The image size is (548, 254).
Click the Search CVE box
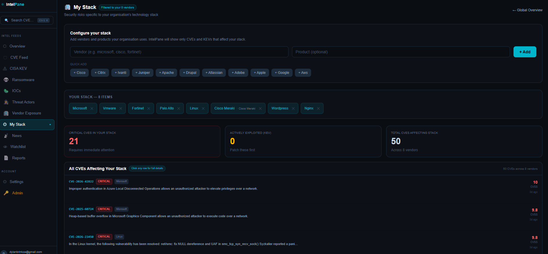point(27,20)
